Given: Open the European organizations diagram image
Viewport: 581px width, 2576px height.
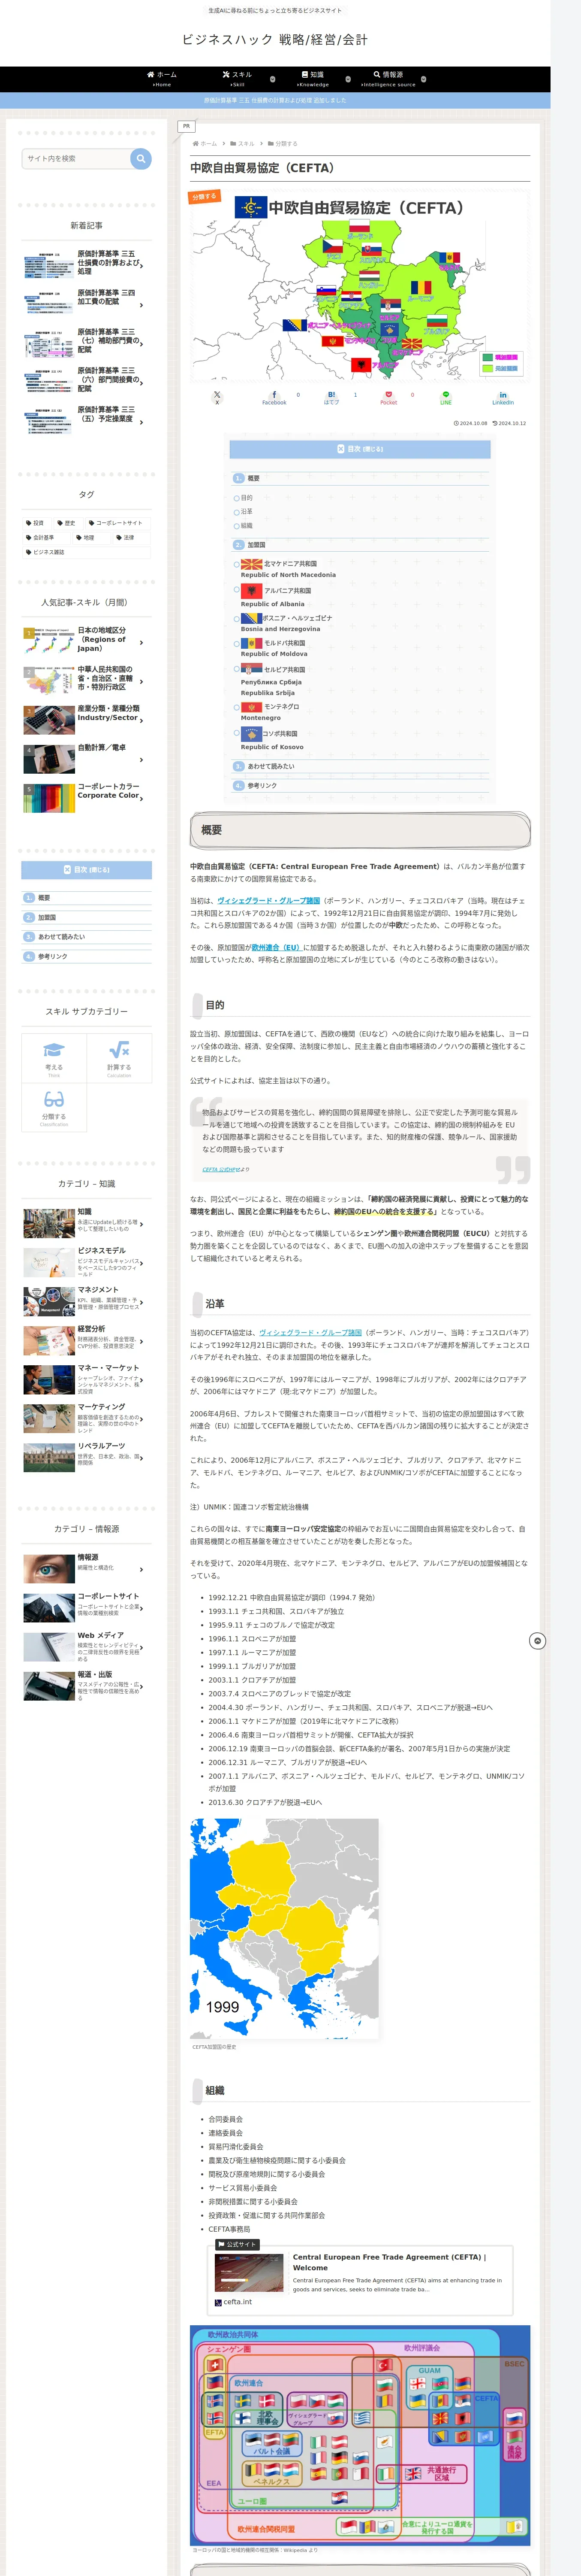Looking at the screenshot, I should pyautogui.click(x=360, y=2435).
